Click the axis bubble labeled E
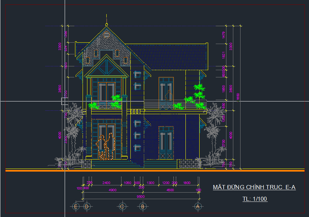This screenshot has height=217, width=309. click(x=75, y=207)
